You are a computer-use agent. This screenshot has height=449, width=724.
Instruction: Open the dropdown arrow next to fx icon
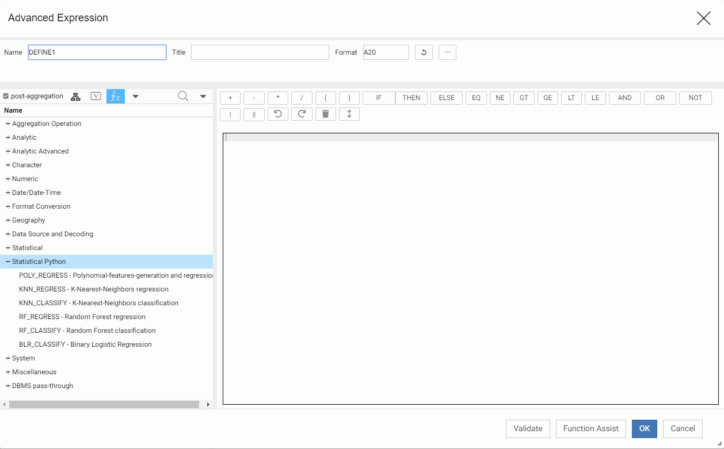pos(136,96)
